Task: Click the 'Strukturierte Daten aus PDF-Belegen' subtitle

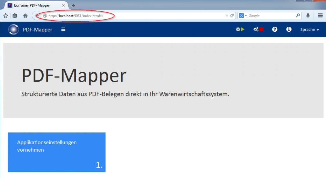Action: click(125, 94)
